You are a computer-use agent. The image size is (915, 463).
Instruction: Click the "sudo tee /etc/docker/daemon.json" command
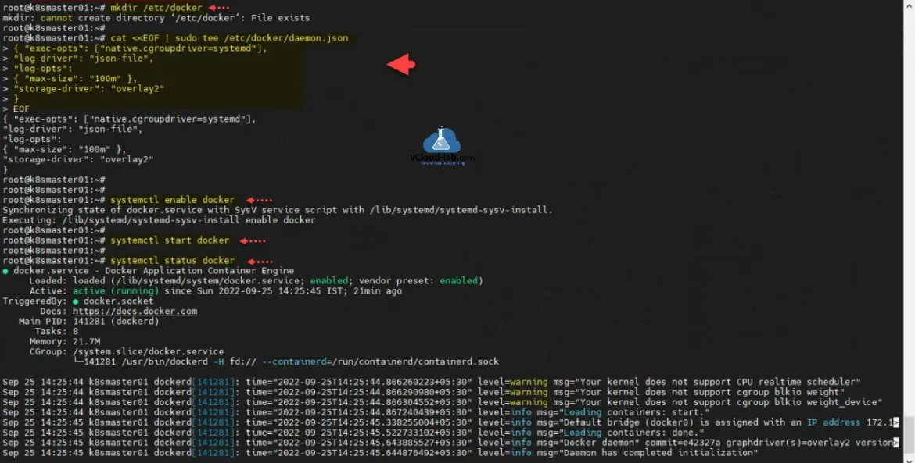tap(261, 37)
